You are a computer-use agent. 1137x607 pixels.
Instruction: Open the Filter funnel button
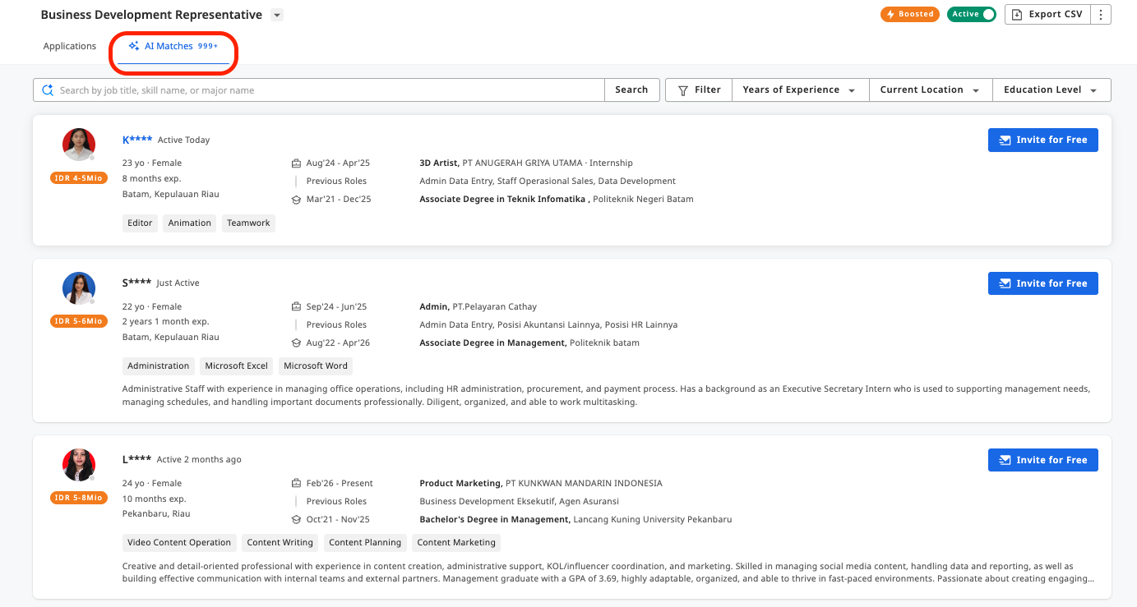(x=699, y=90)
